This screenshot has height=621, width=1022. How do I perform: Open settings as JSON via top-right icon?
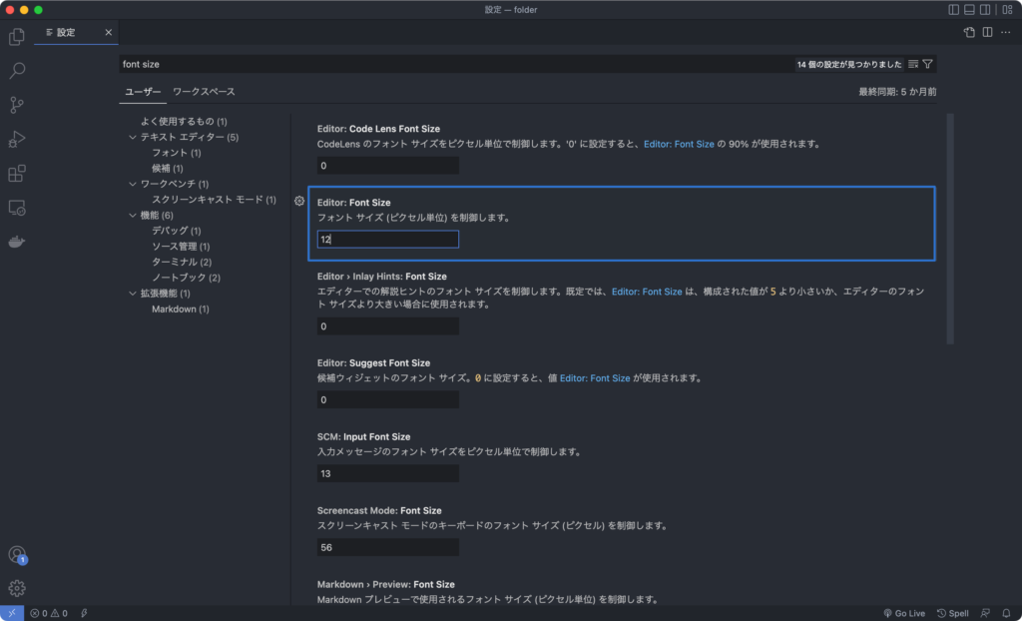click(967, 32)
